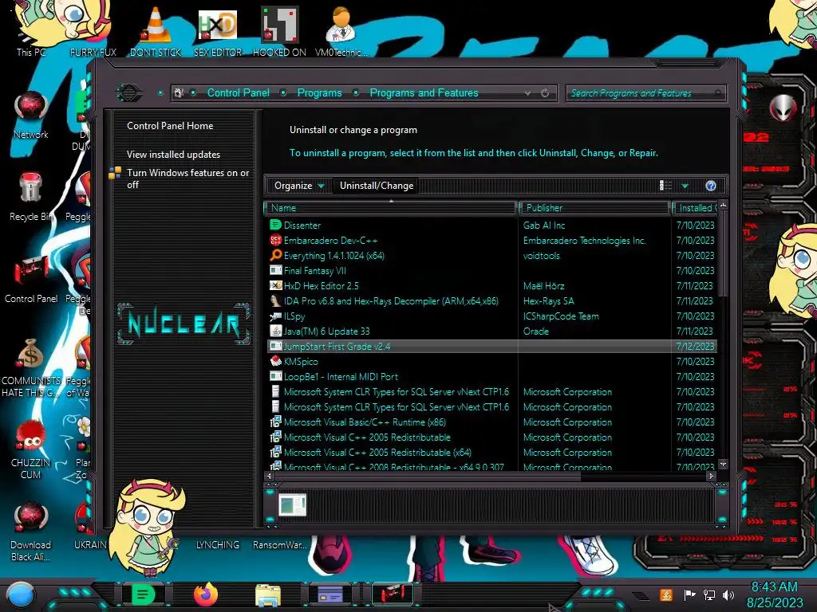The height and width of the screenshot is (612, 817).
Task: Click the network tray icon
Action: point(708,594)
